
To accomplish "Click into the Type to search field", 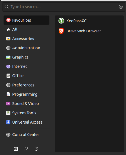I will coord(64,7).
